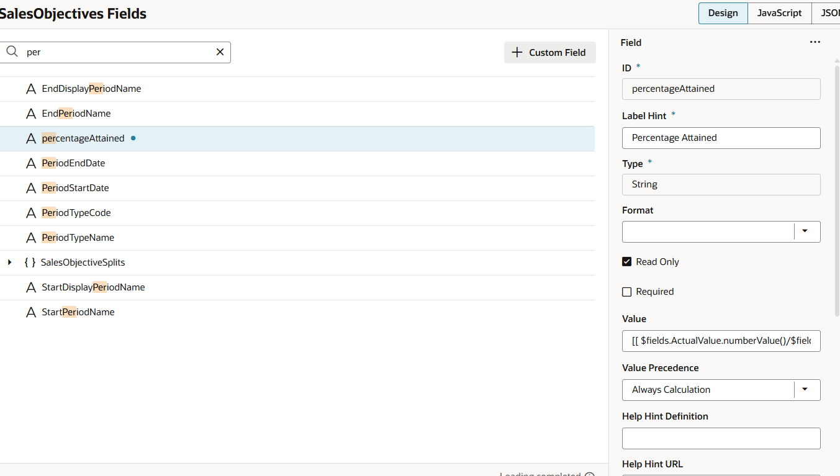Image resolution: width=840 pixels, height=476 pixels.
Task: Select the PeriodStartDate field row
Action: click(x=297, y=188)
